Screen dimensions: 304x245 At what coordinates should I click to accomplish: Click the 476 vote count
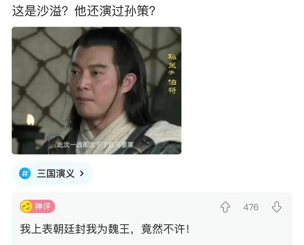[251, 207]
